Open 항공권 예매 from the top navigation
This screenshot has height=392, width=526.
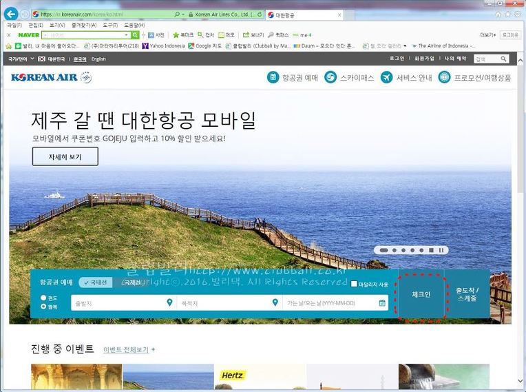(x=293, y=78)
